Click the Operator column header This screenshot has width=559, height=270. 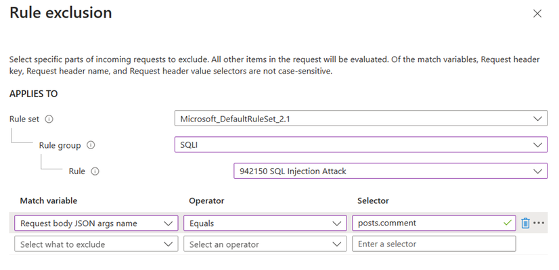(x=206, y=200)
